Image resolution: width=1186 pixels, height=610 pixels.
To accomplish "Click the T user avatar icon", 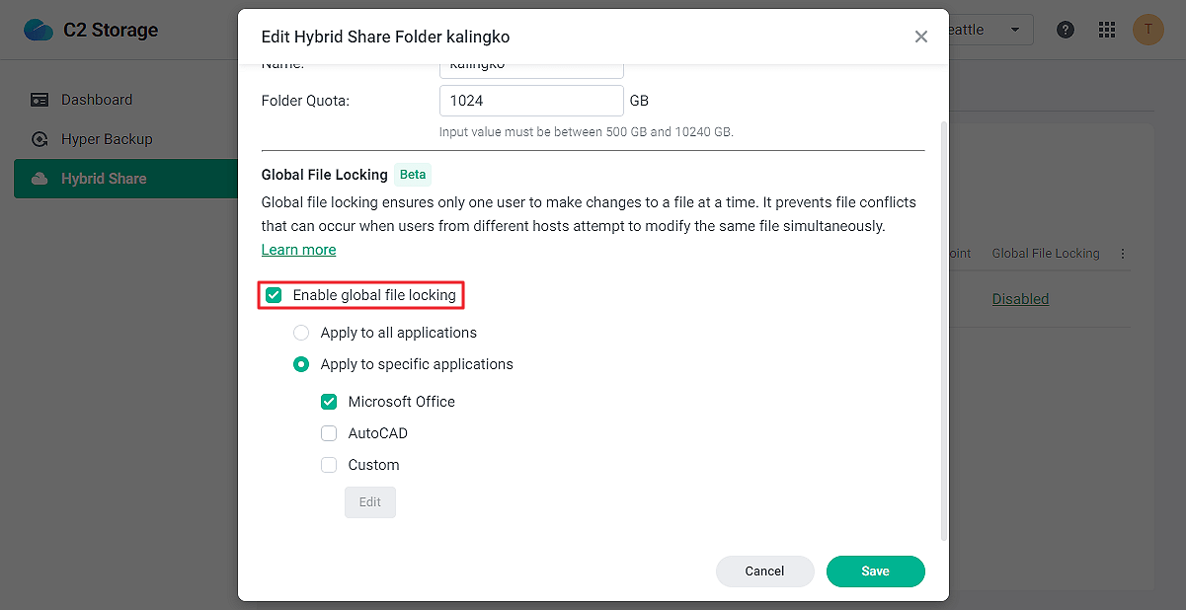I will point(1147,30).
